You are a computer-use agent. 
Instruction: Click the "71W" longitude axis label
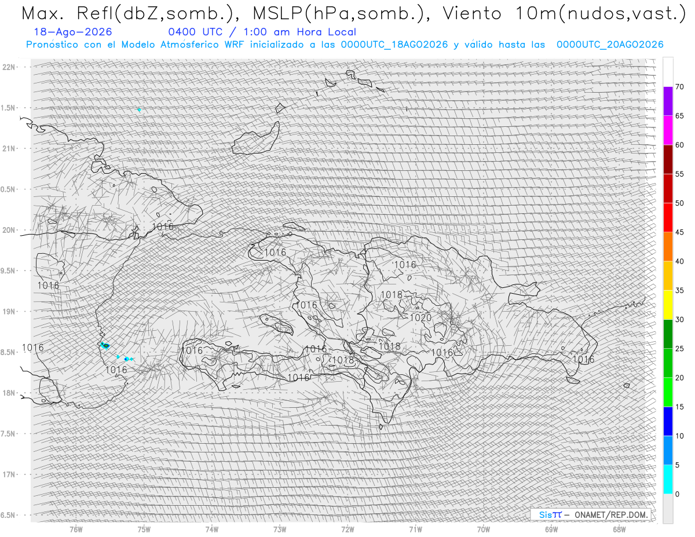[415, 529]
